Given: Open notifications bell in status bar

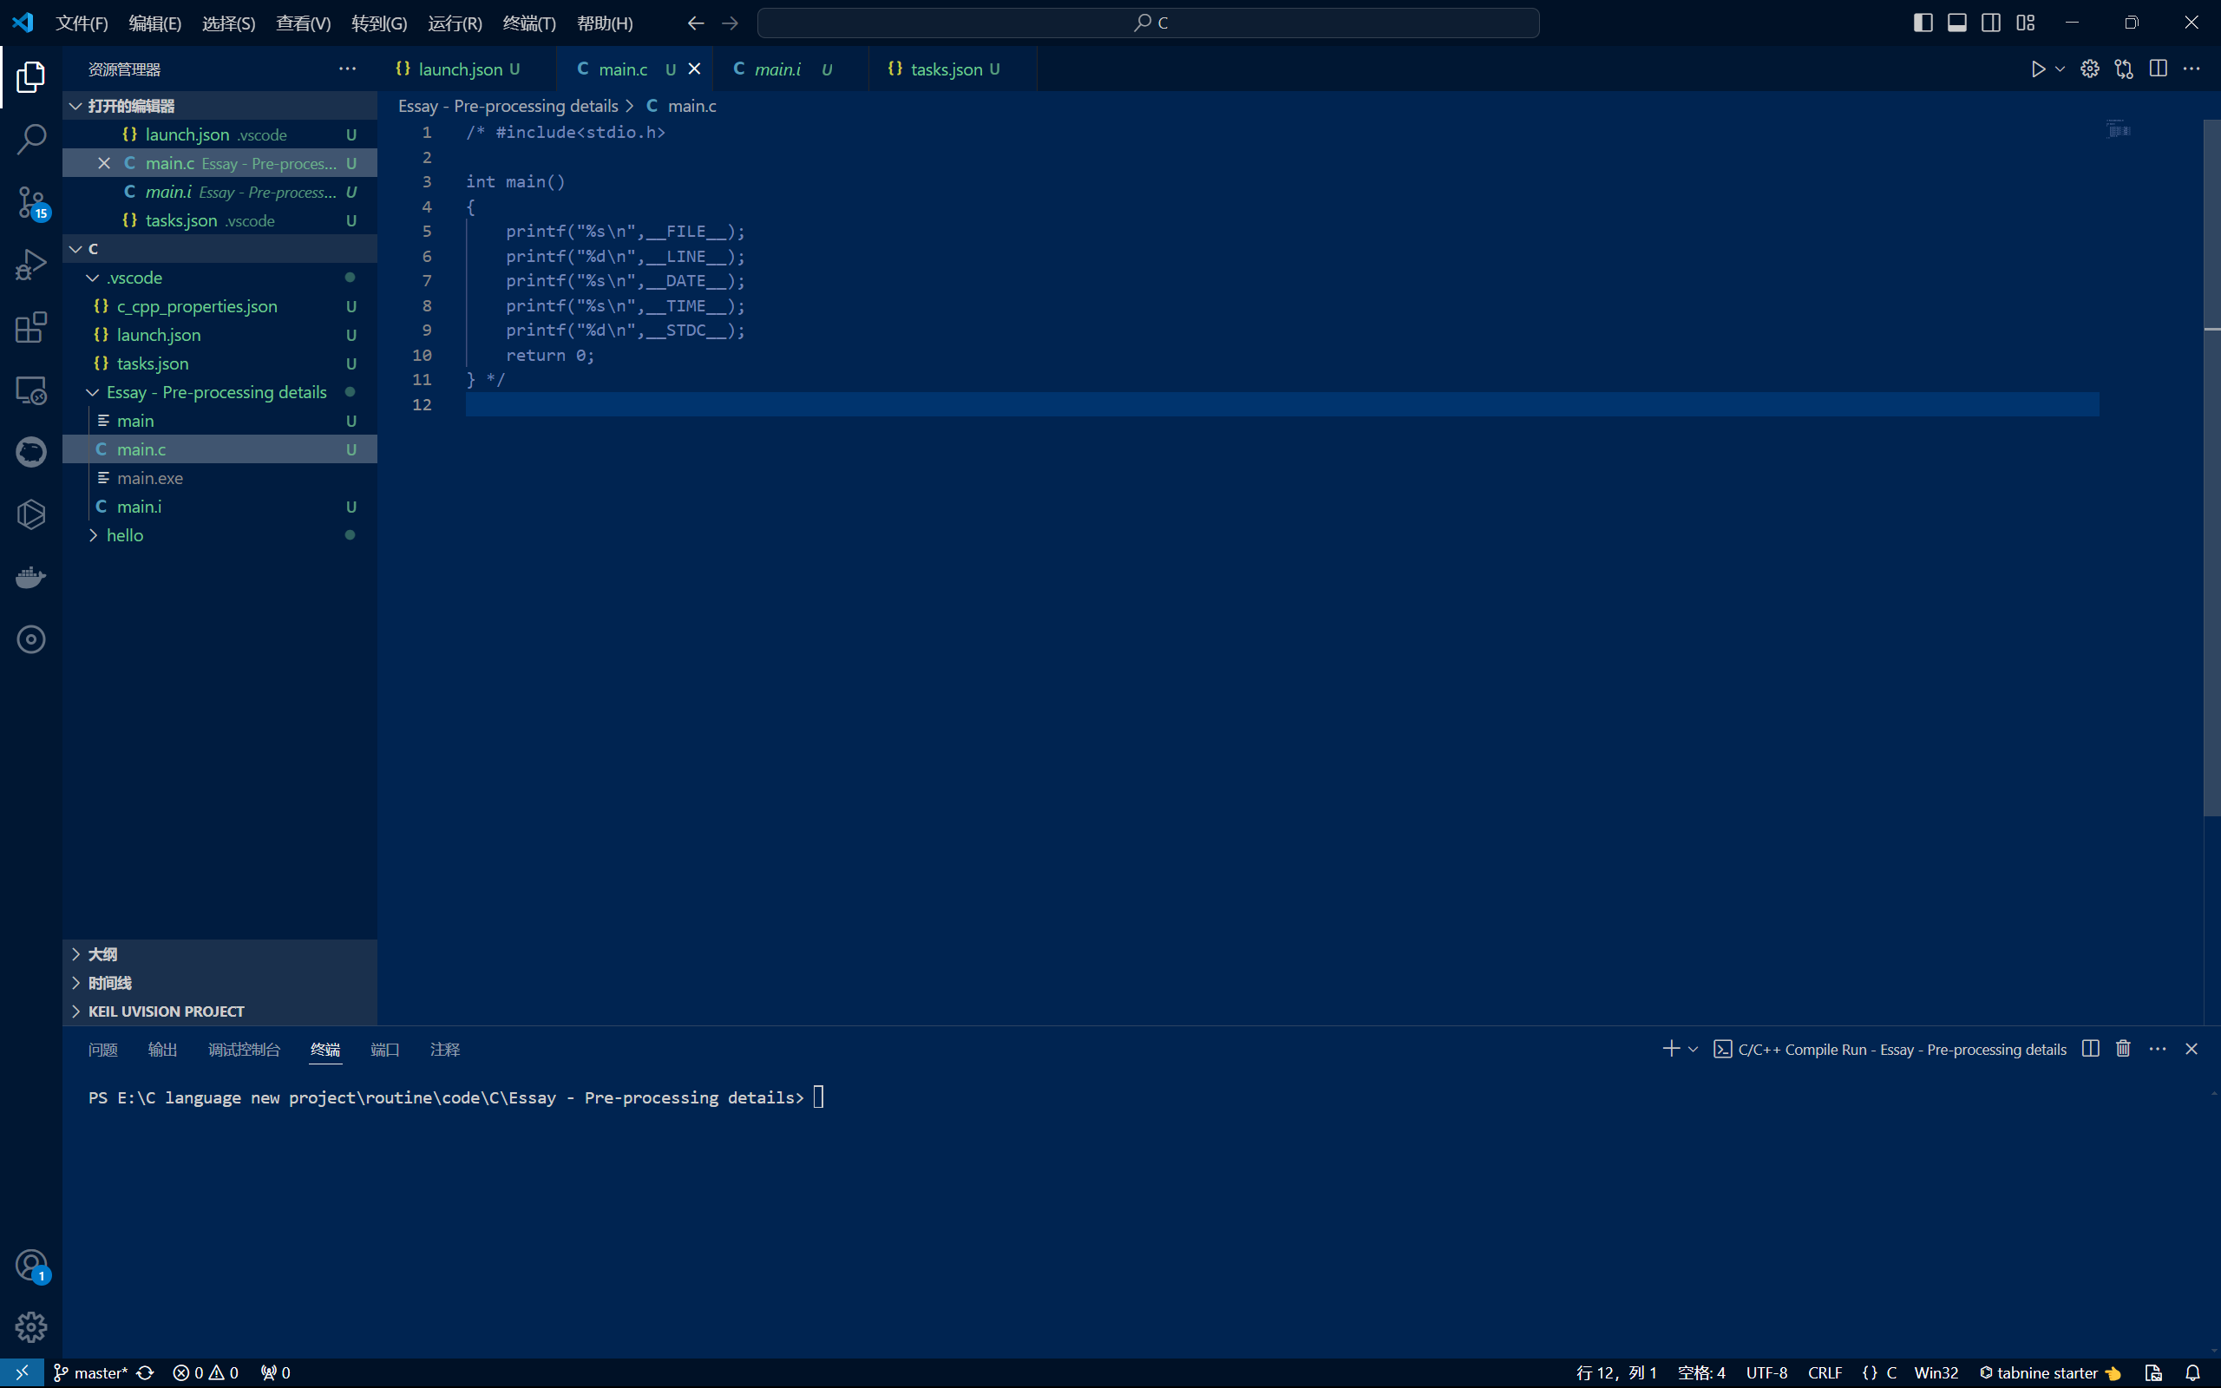Looking at the screenshot, I should coord(2192,1372).
